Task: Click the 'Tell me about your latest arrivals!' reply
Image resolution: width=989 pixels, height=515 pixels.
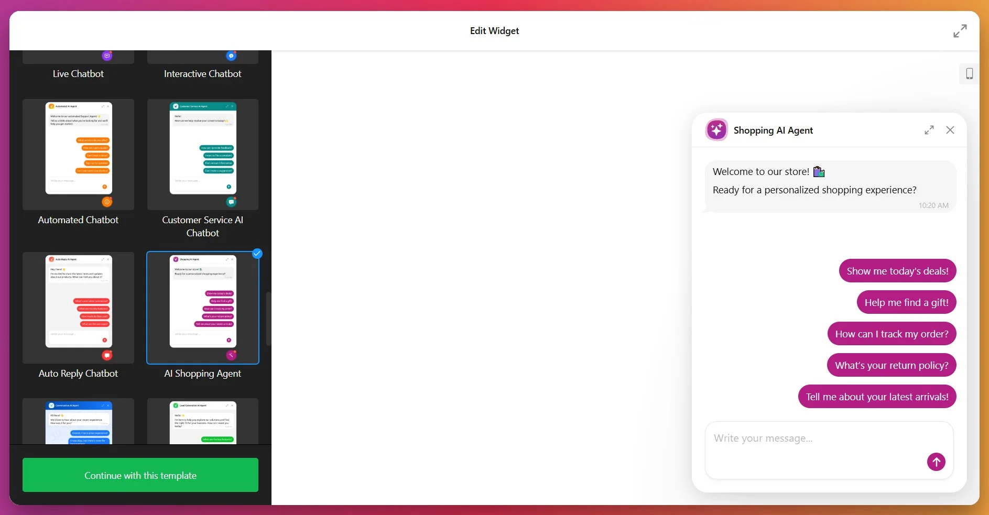Action: pos(877,397)
